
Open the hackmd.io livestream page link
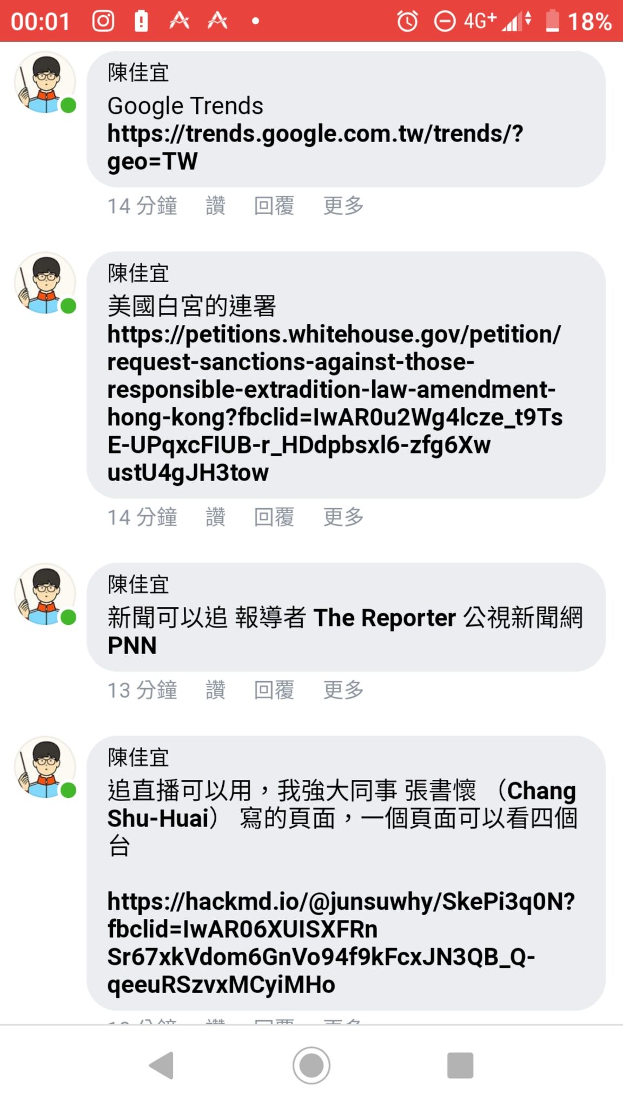(x=341, y=943)
